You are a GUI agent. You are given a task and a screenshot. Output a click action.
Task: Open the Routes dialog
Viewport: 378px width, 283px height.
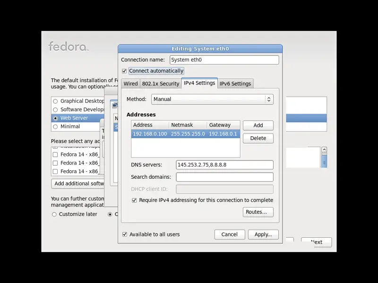pyautogui.click(x=258, y=212)
